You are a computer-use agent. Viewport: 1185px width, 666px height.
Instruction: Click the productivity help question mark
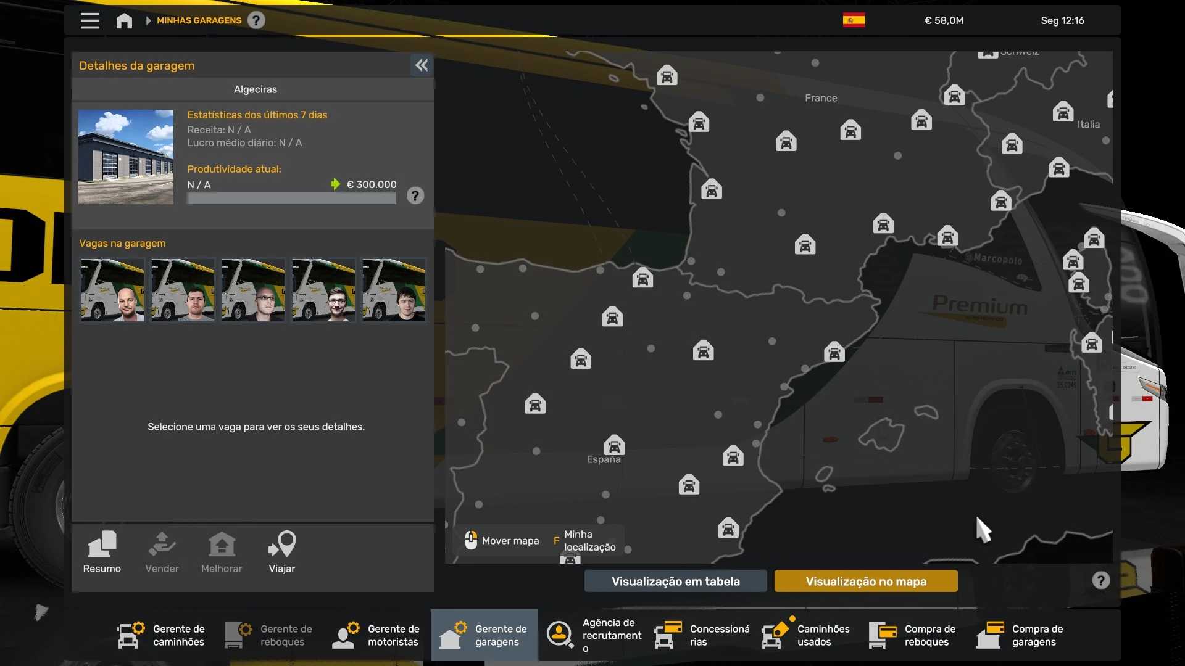(415, 196)
